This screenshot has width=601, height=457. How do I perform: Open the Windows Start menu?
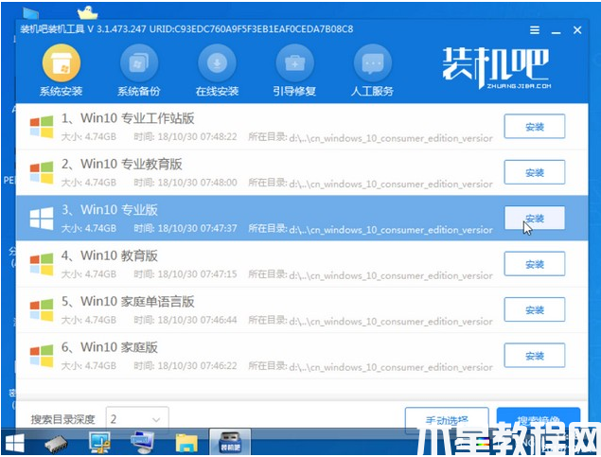14,443
